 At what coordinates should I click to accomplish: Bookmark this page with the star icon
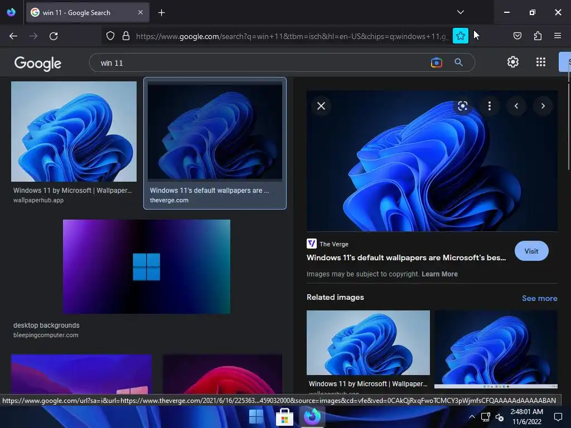(460, 36)
